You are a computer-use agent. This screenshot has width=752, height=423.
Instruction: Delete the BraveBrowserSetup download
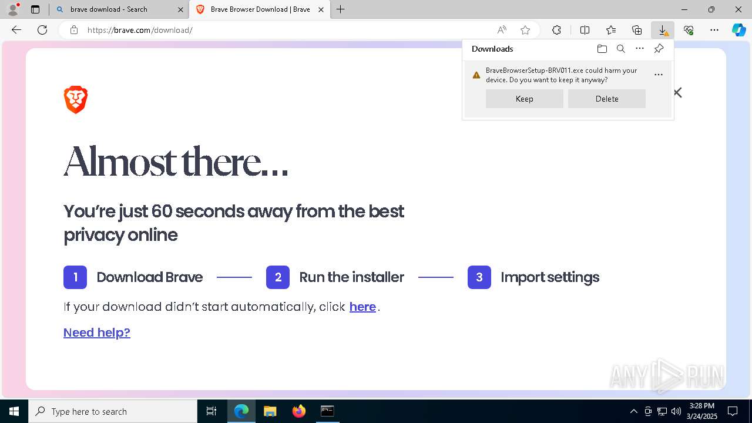[x=607, y=99]
